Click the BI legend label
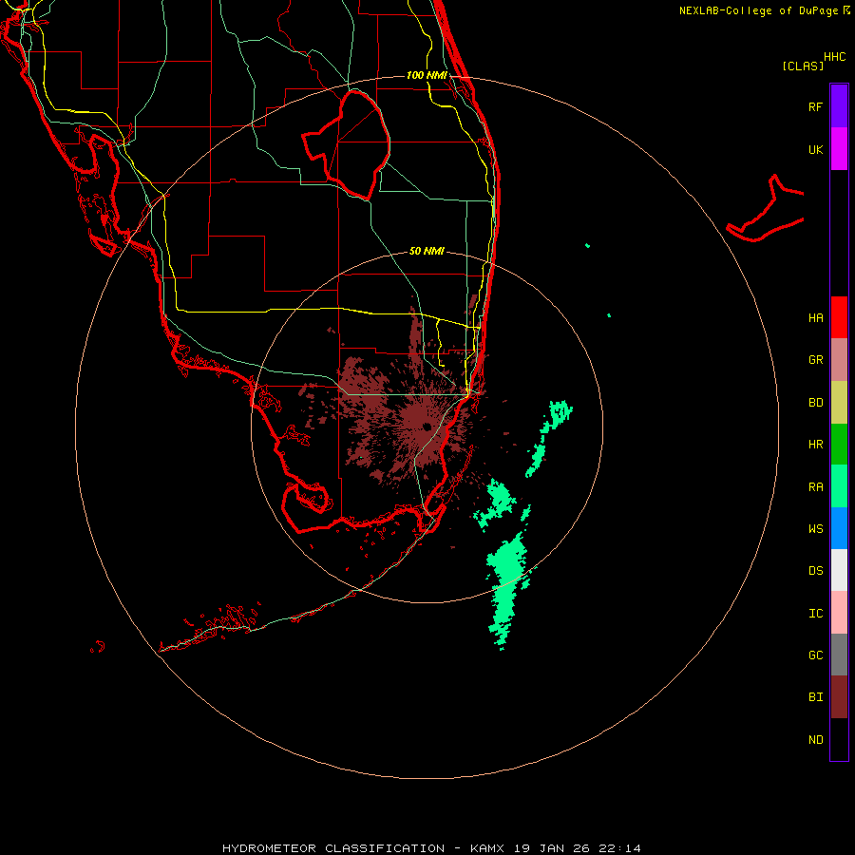 [815, 697]
